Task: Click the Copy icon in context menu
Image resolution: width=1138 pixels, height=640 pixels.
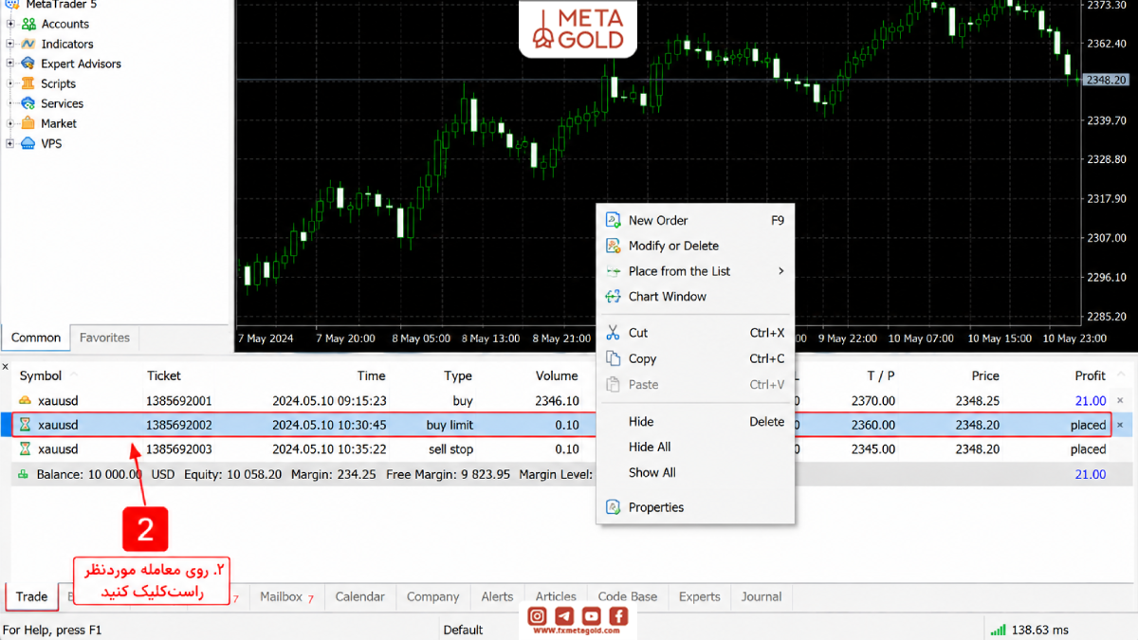Action: tap(613, 358)
